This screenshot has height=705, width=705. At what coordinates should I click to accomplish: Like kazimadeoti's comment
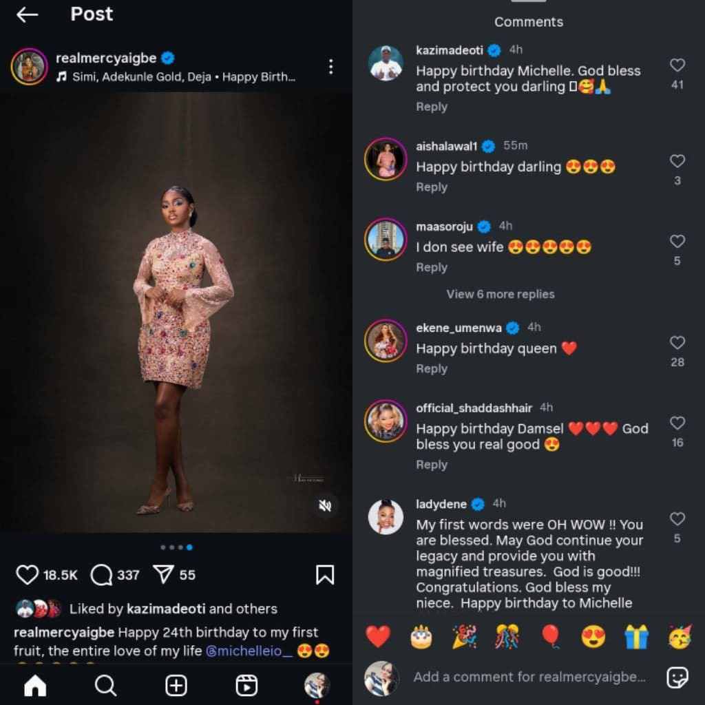click(677, 65)
